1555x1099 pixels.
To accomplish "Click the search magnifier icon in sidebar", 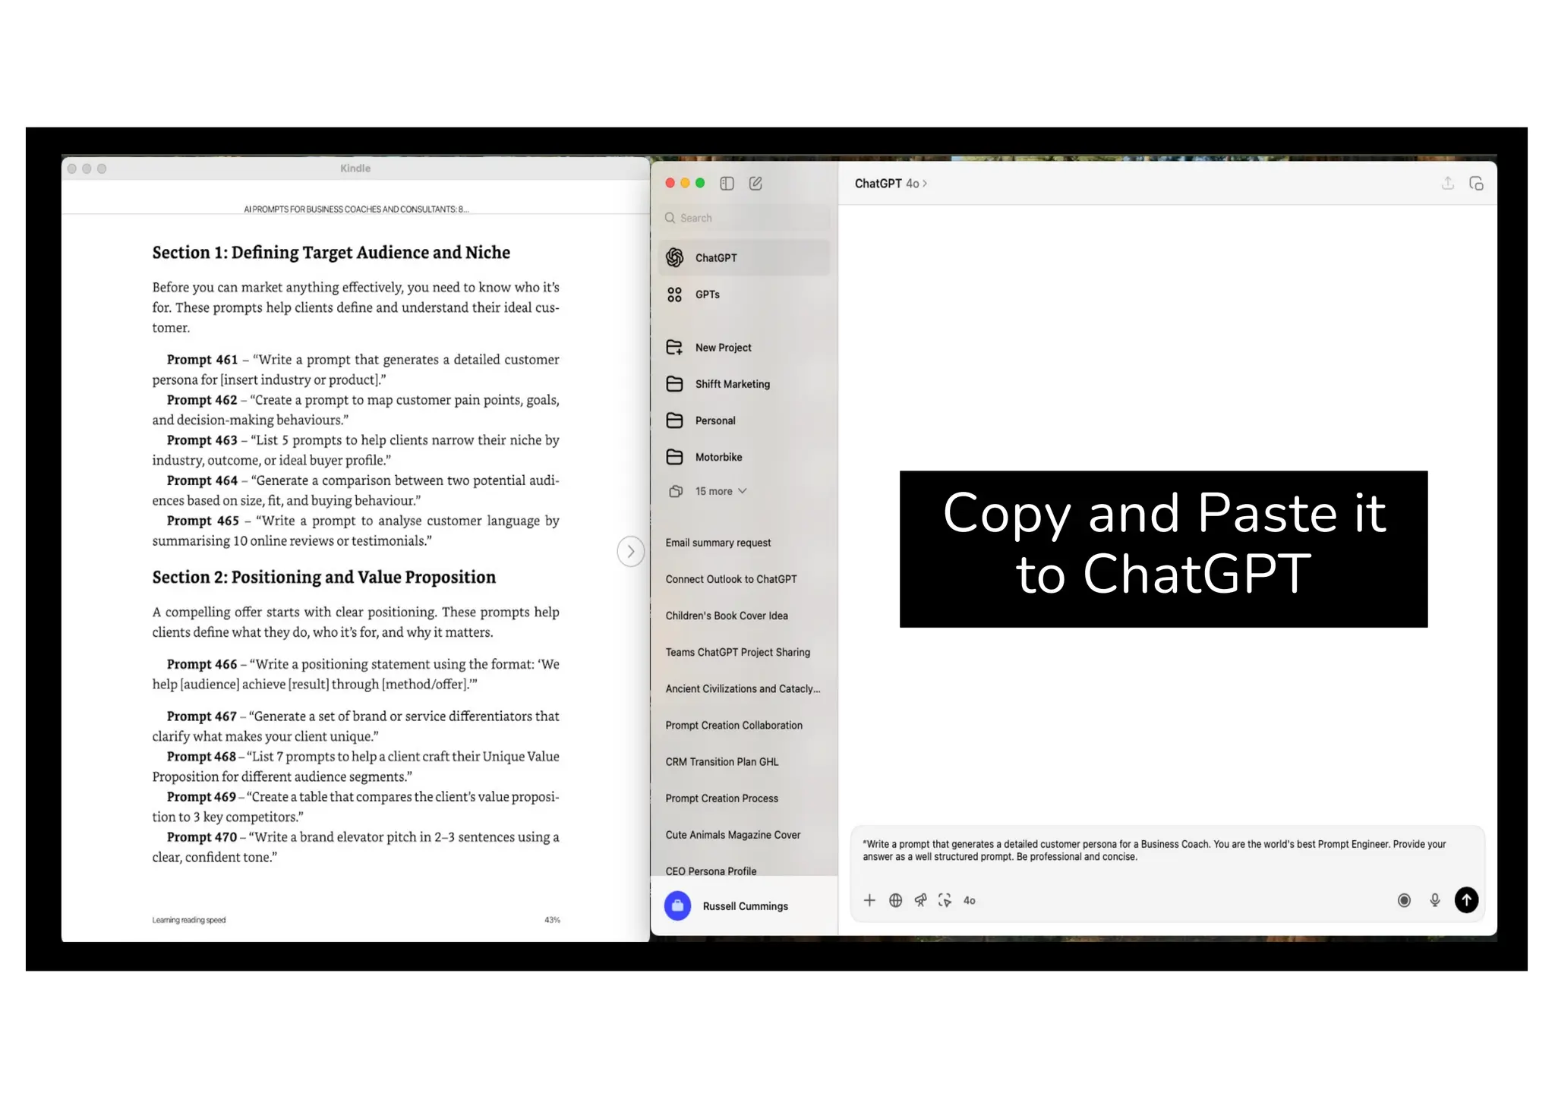I will coord(670,218).
